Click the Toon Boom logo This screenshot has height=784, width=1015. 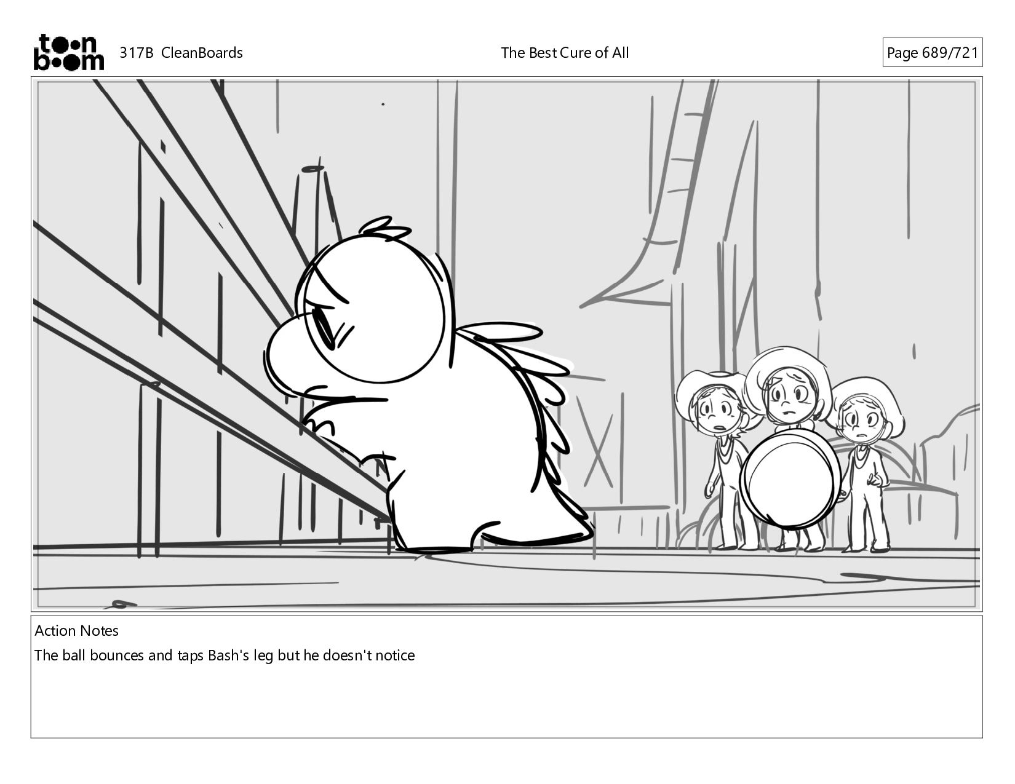(x=68, y=52)
